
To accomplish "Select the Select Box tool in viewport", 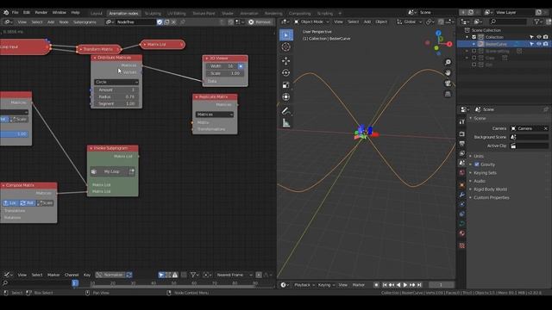I will click(x=285, y=34).
